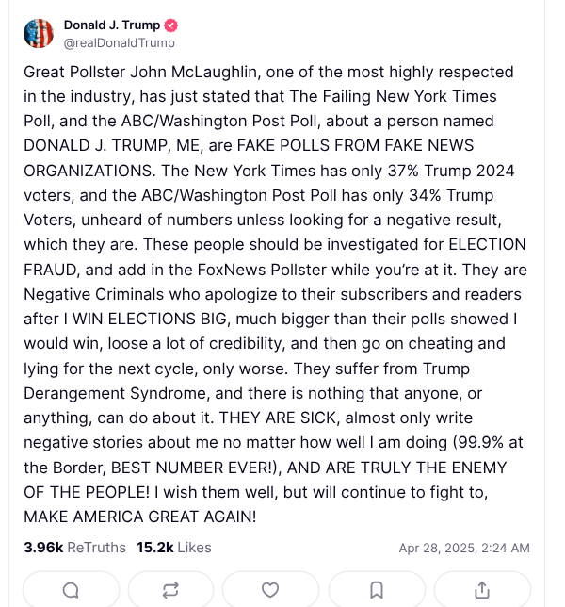This screenshot has width=565, height=607.
Task: Open the share options icon
Action: pyautogui.click(x=481, y=590)
